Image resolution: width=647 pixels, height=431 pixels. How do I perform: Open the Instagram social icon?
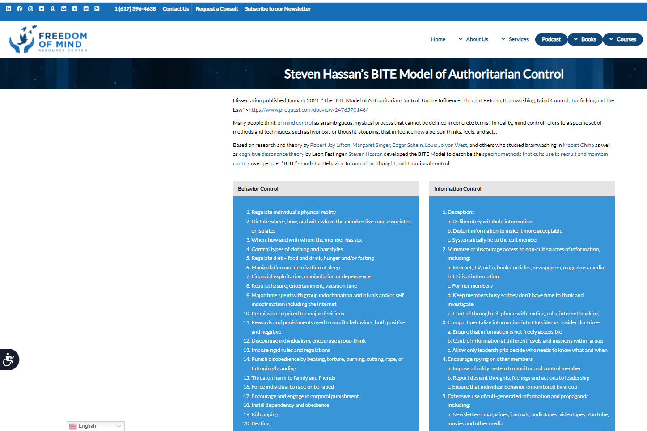pyautogui.click(x=30, y=8)
